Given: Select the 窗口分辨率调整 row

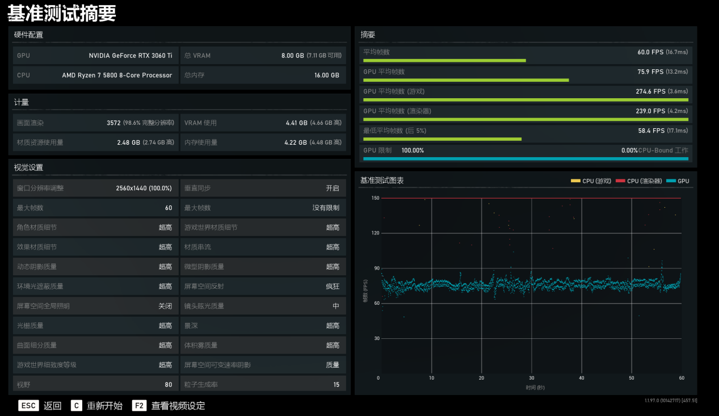Looking at the screenshot, I should pos(95,188).
